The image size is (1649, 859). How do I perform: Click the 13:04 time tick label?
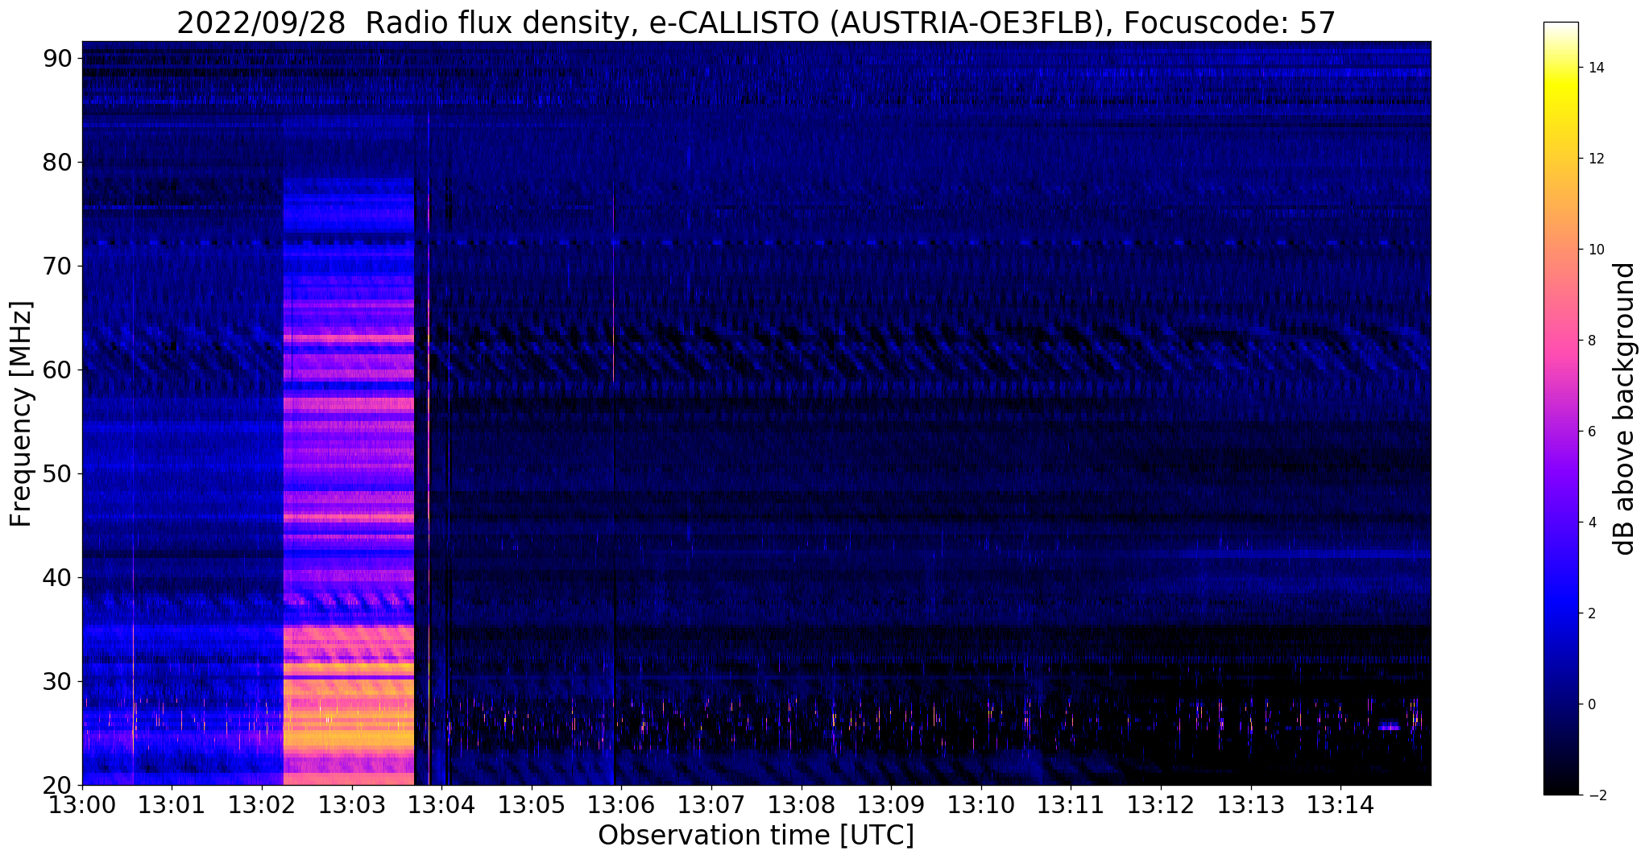pos(441,803)
